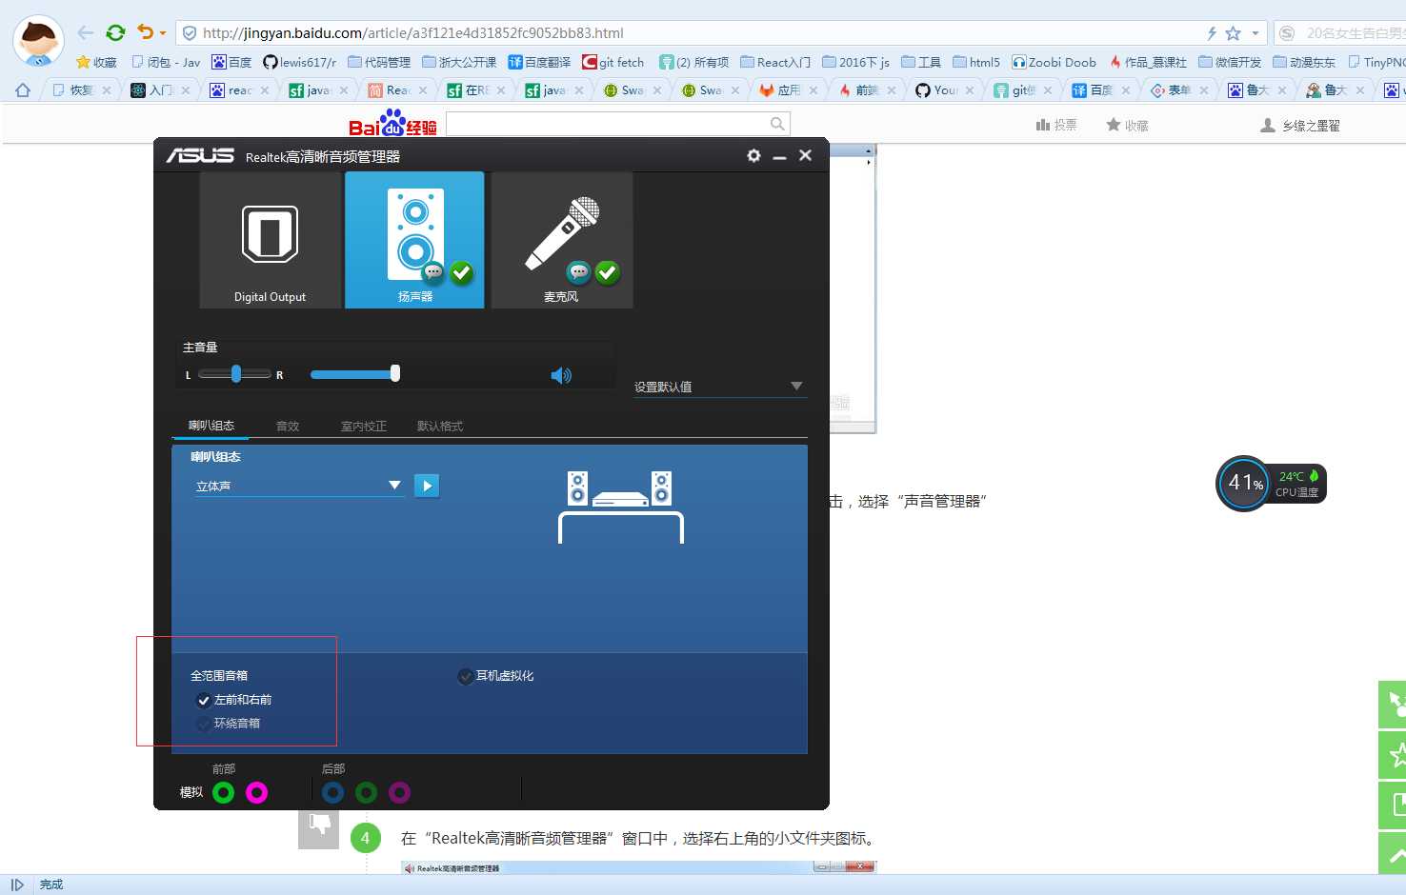Image resolution: width=1406 pixels, height=895 pixels.
Task: Click the browser address bar URL
Action: click(x=413, y=33)
